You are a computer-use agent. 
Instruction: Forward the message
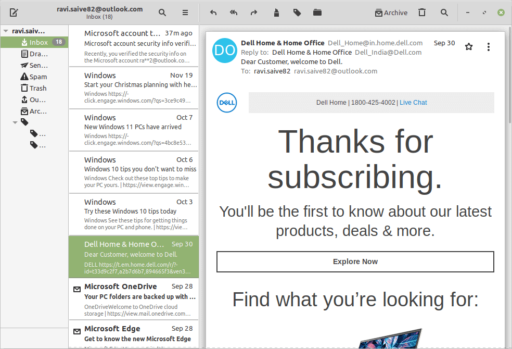pos(254,13)
